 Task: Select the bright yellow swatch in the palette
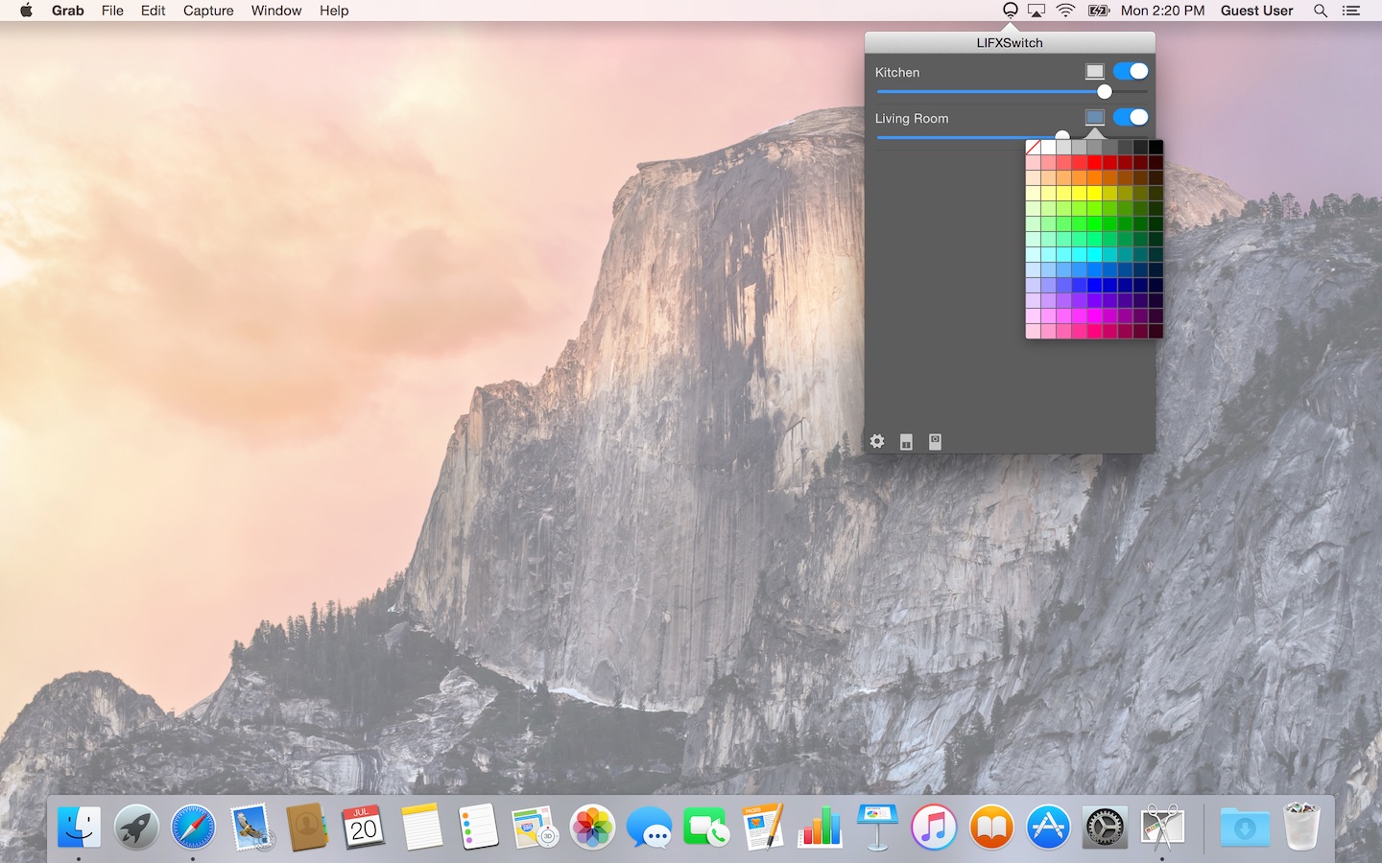1094,193
